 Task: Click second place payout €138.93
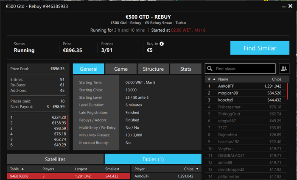pyautogui.click(x=59, y=123)
